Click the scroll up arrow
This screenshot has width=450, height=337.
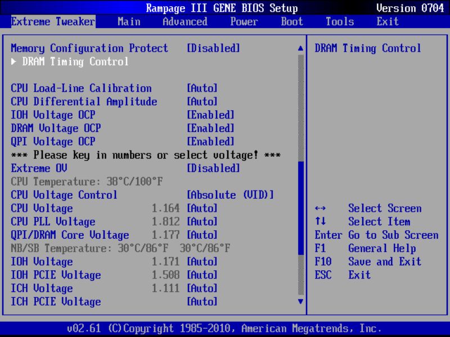tap(300, 48)
